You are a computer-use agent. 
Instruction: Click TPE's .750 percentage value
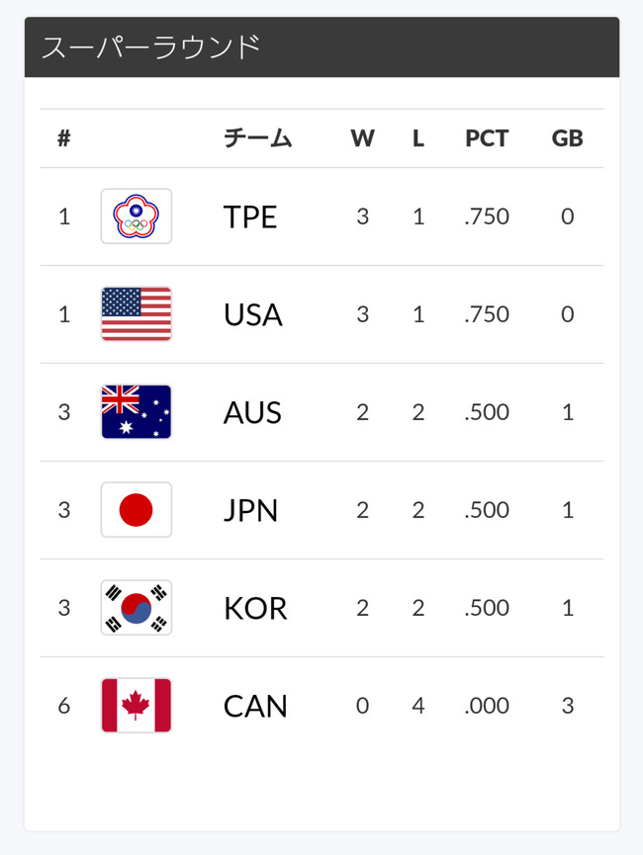487,216
